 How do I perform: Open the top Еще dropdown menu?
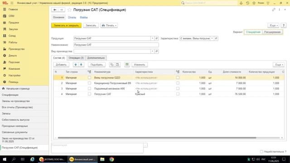click(x=274, y=25)
